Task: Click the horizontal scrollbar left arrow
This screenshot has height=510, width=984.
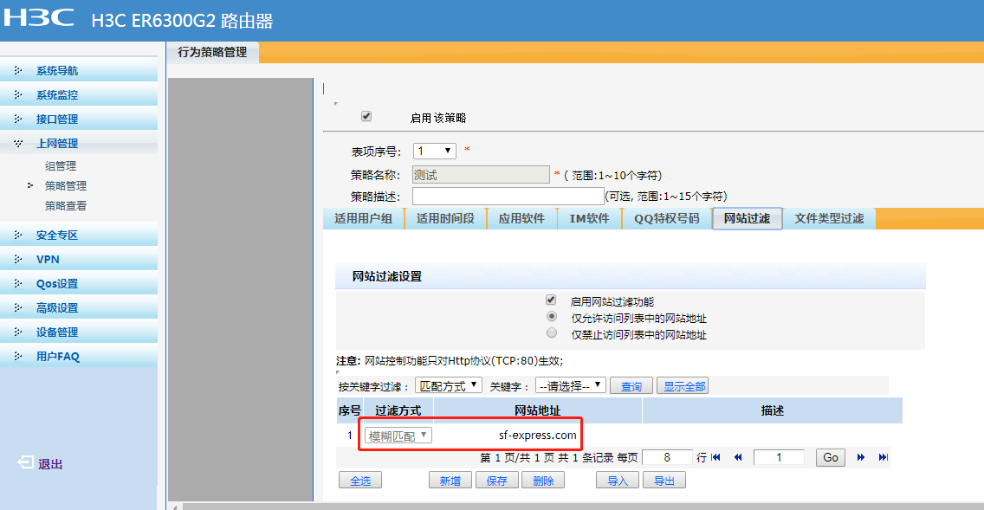Action: [175, 507]
